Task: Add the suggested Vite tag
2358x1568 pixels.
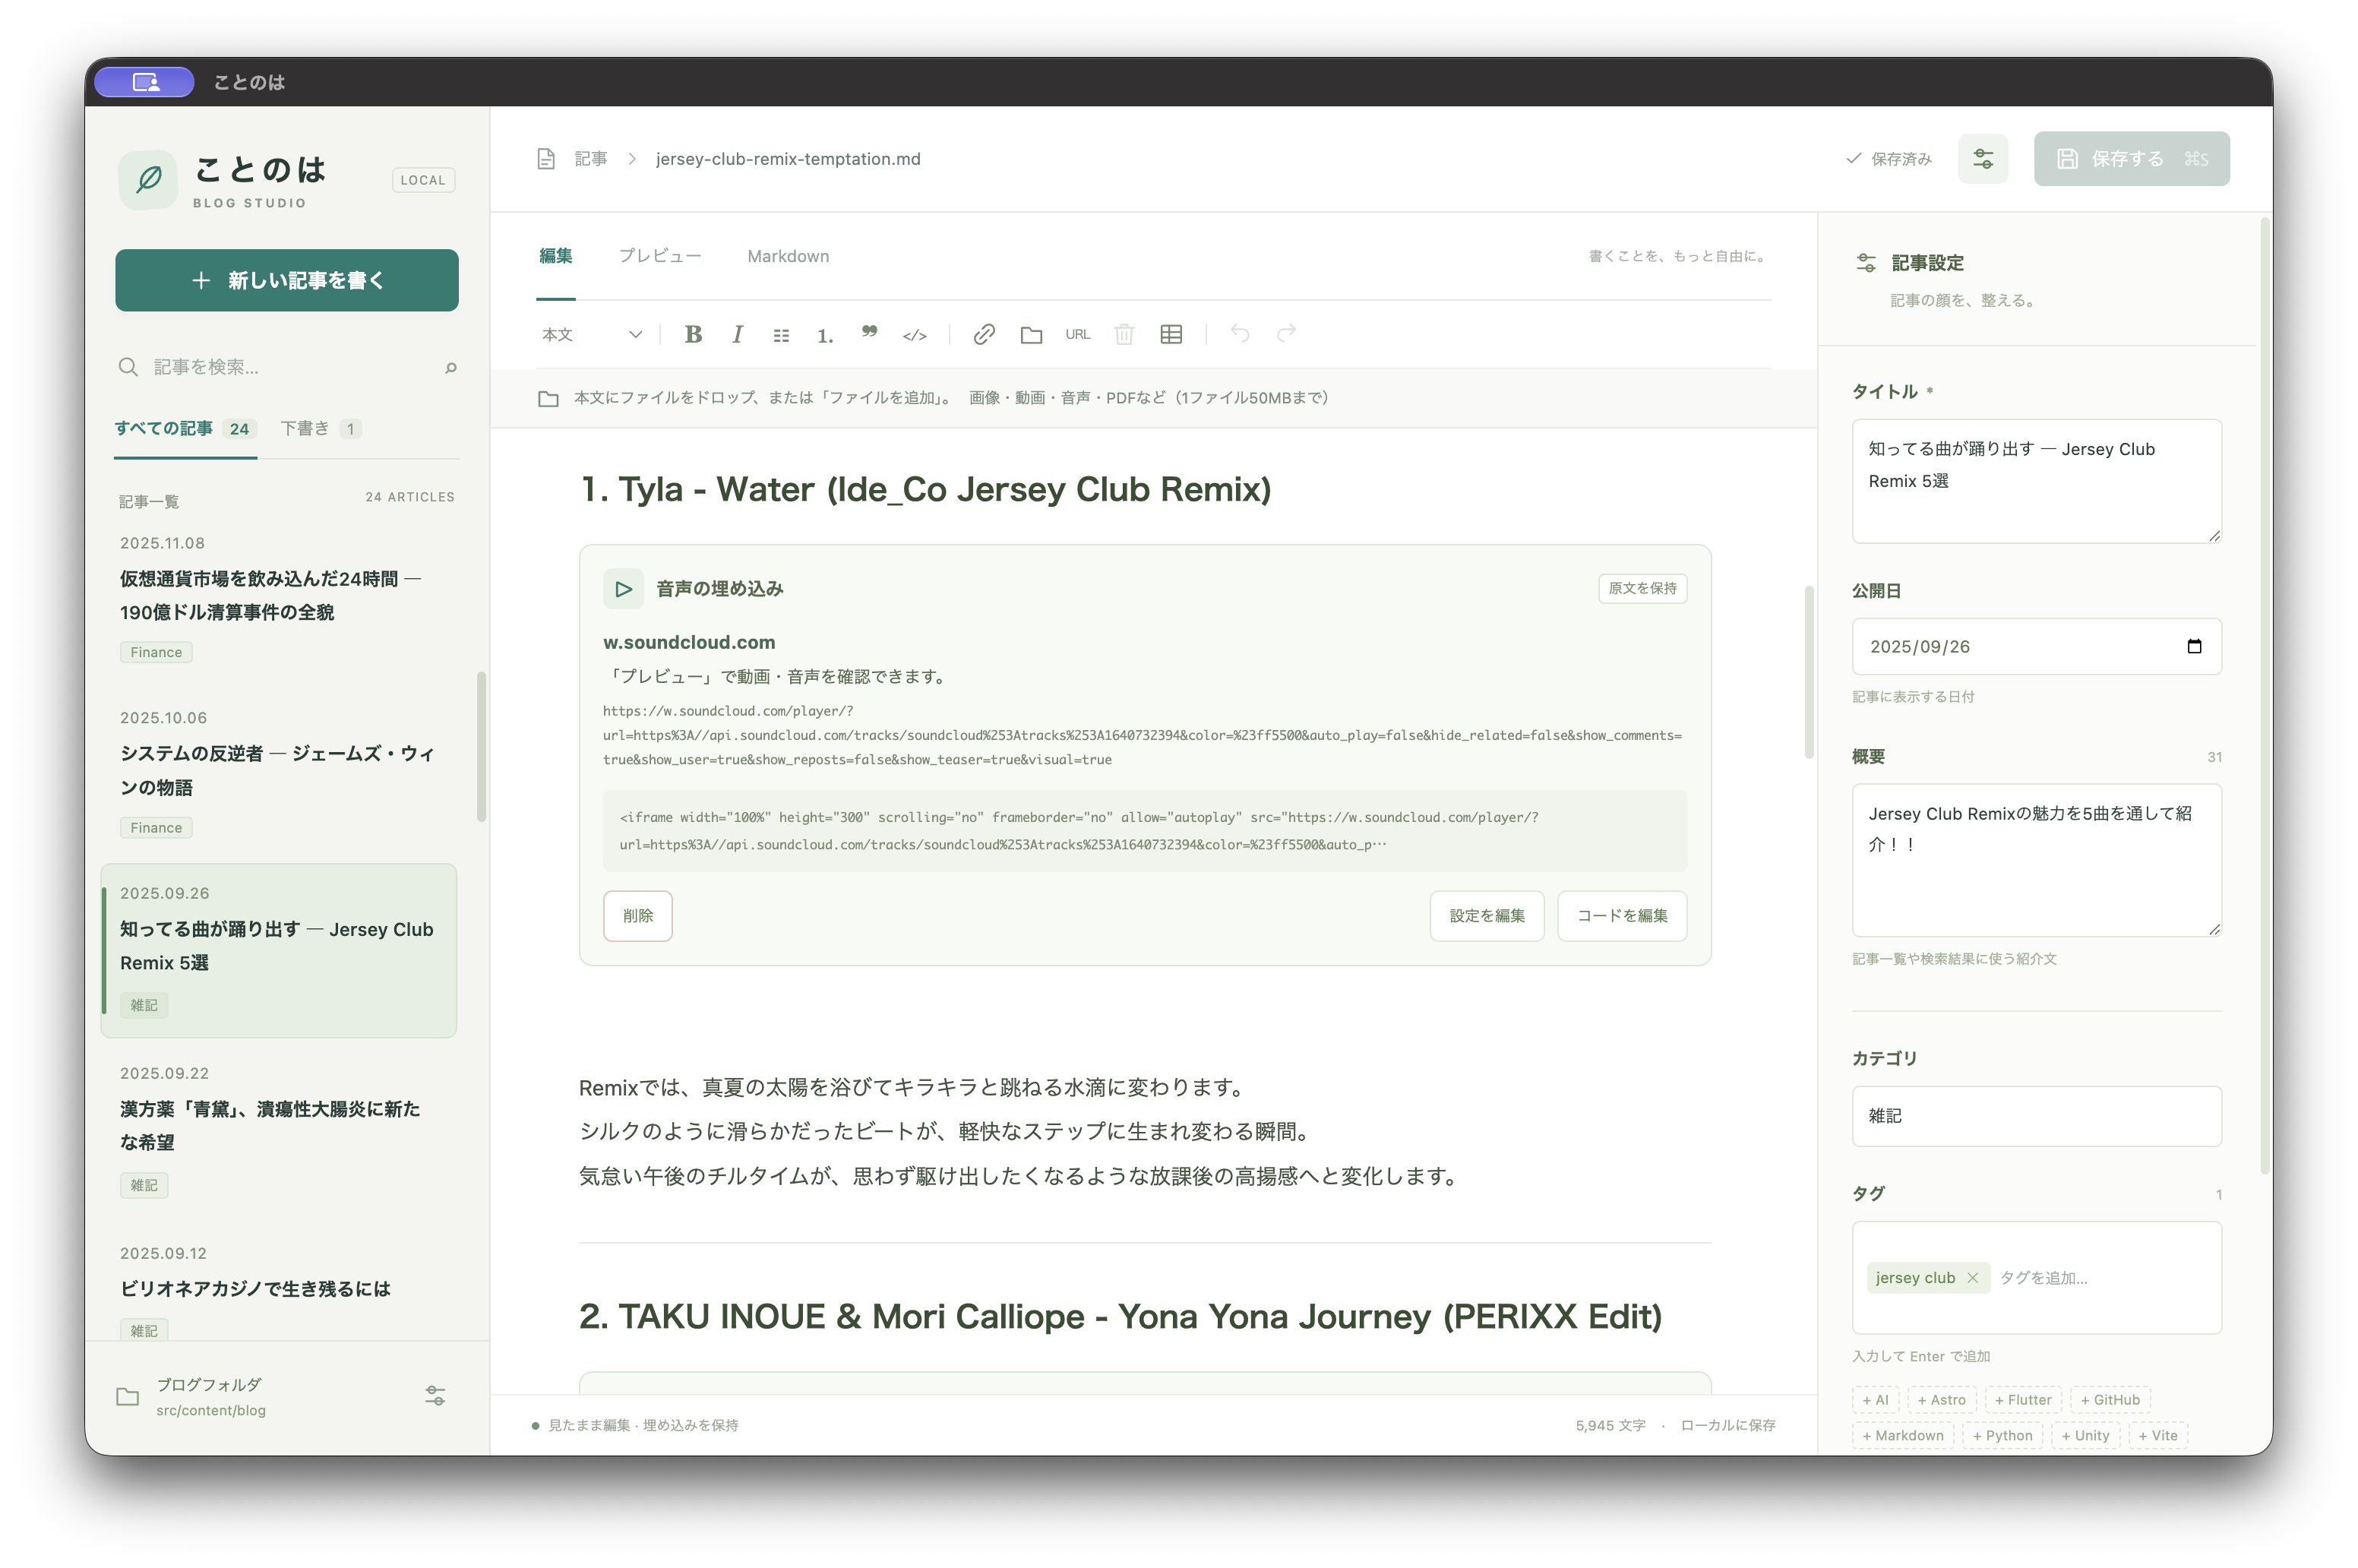Action: tap(2157, 1436)
